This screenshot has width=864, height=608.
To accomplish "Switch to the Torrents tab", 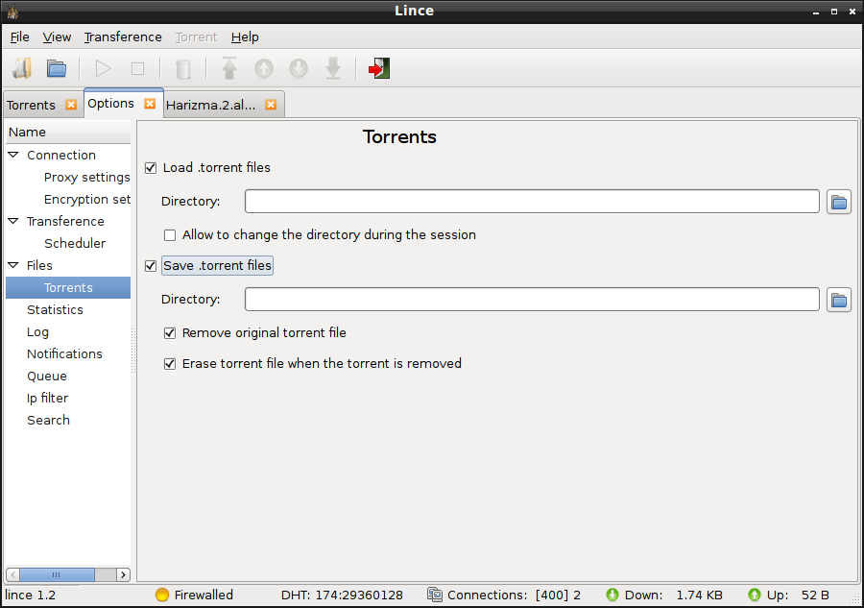I will coord(32,105).
